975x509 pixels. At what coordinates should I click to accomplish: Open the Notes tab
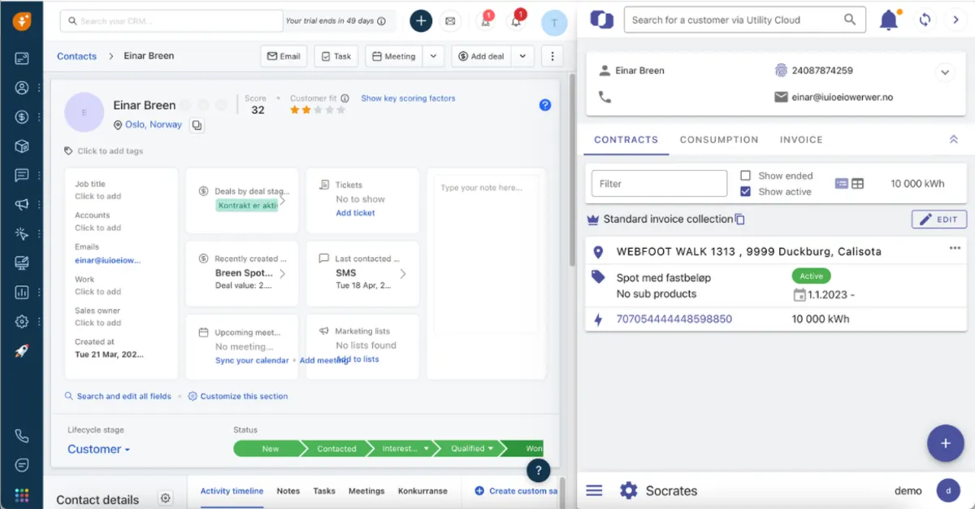pyautogui.click(x=288, y=491)
